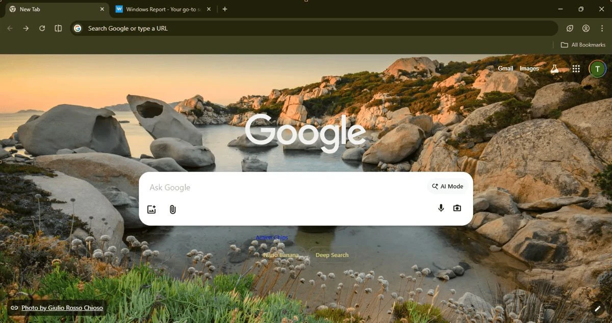Click the add image icon in search box
The height and width of the screenshot is (323, 612).
151,209
